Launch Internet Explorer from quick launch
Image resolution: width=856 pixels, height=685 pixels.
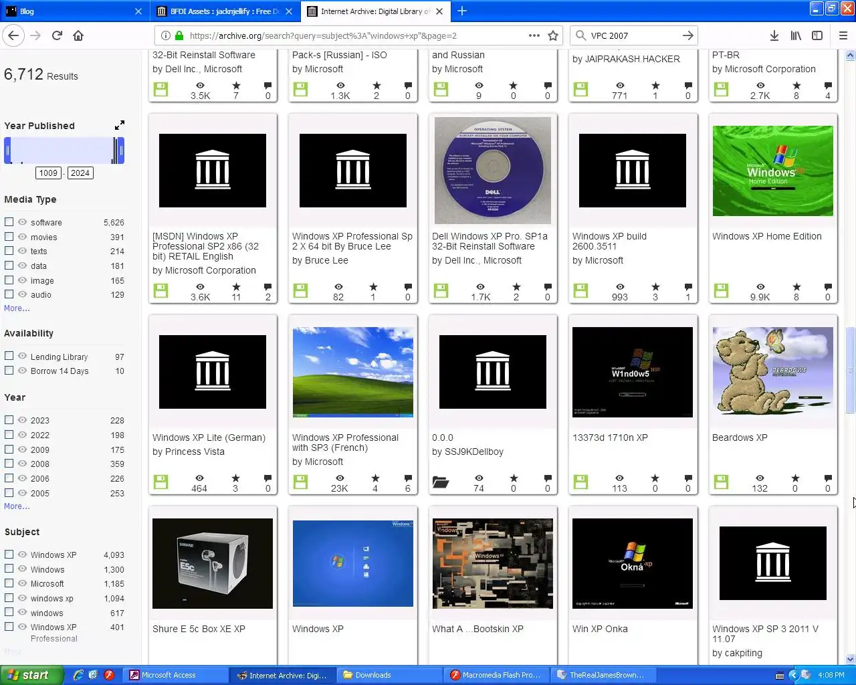point(78,675)
